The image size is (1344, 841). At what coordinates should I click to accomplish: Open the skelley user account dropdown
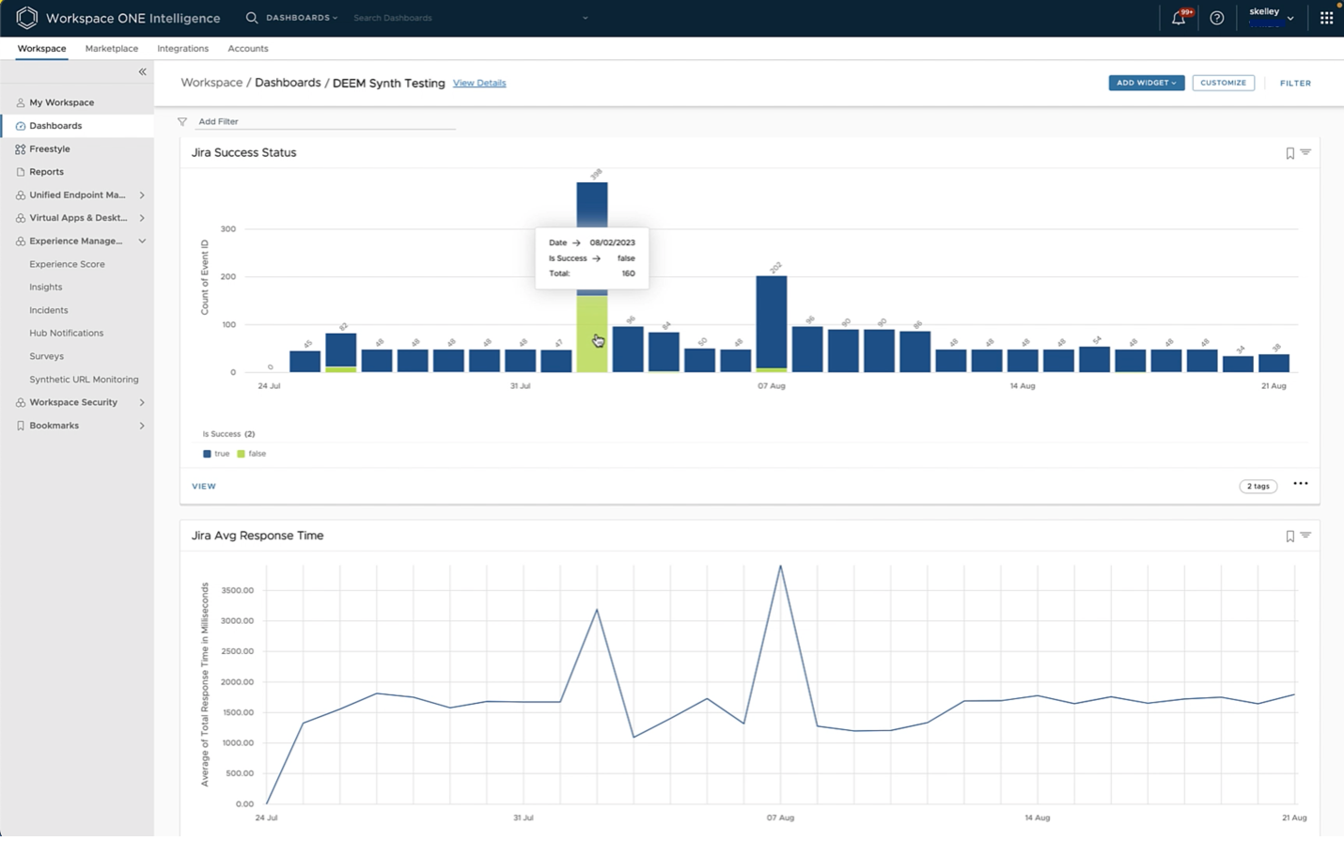[1271, 17]
